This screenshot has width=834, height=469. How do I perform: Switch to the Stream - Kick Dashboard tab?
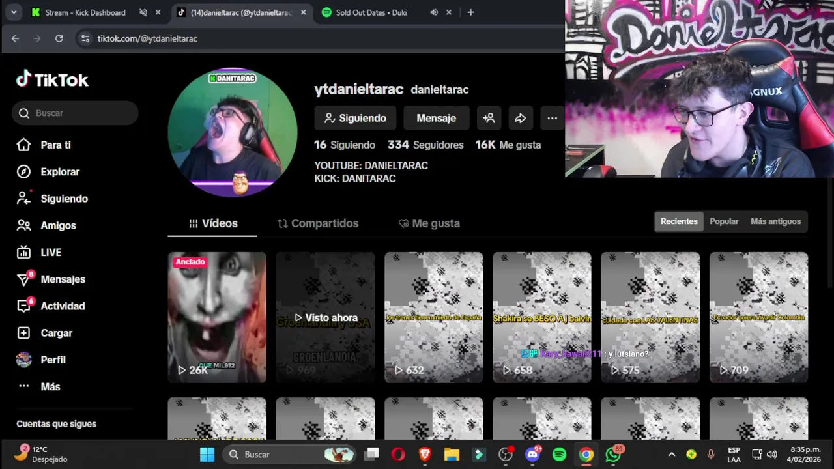(x=85, y=12)
